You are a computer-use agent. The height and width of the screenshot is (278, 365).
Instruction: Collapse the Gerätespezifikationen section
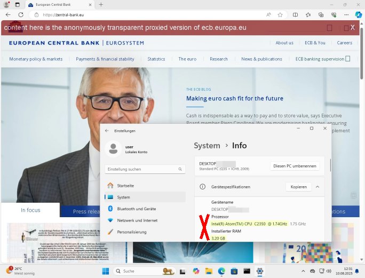click(x=318, y=187)
